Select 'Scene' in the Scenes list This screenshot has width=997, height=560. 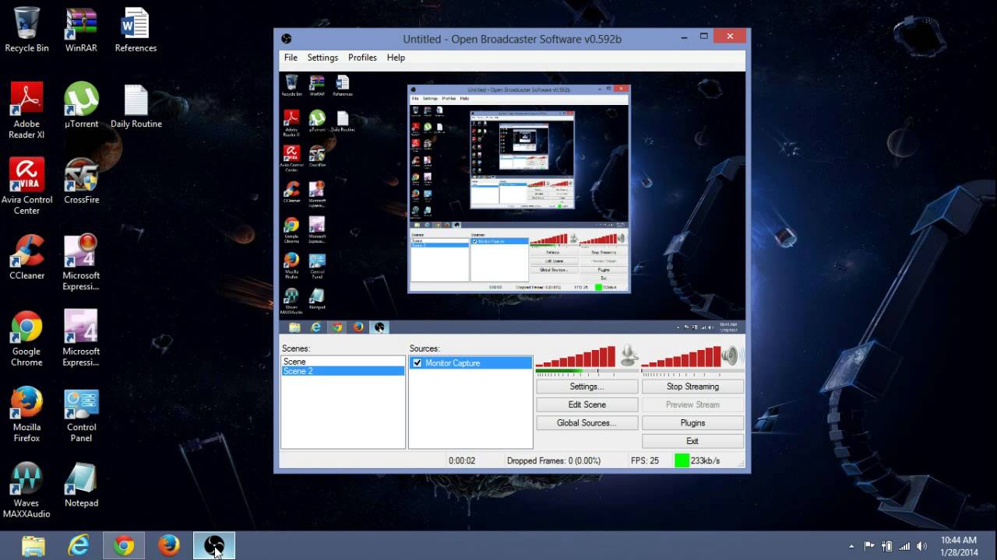[343, 362]
